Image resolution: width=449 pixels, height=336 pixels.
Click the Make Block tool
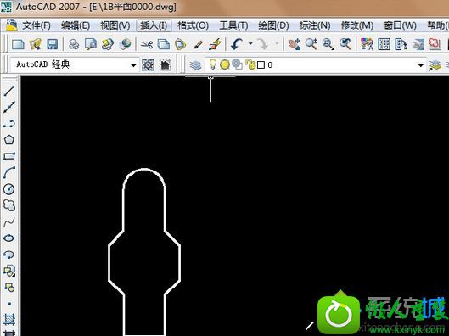point(9,288)
